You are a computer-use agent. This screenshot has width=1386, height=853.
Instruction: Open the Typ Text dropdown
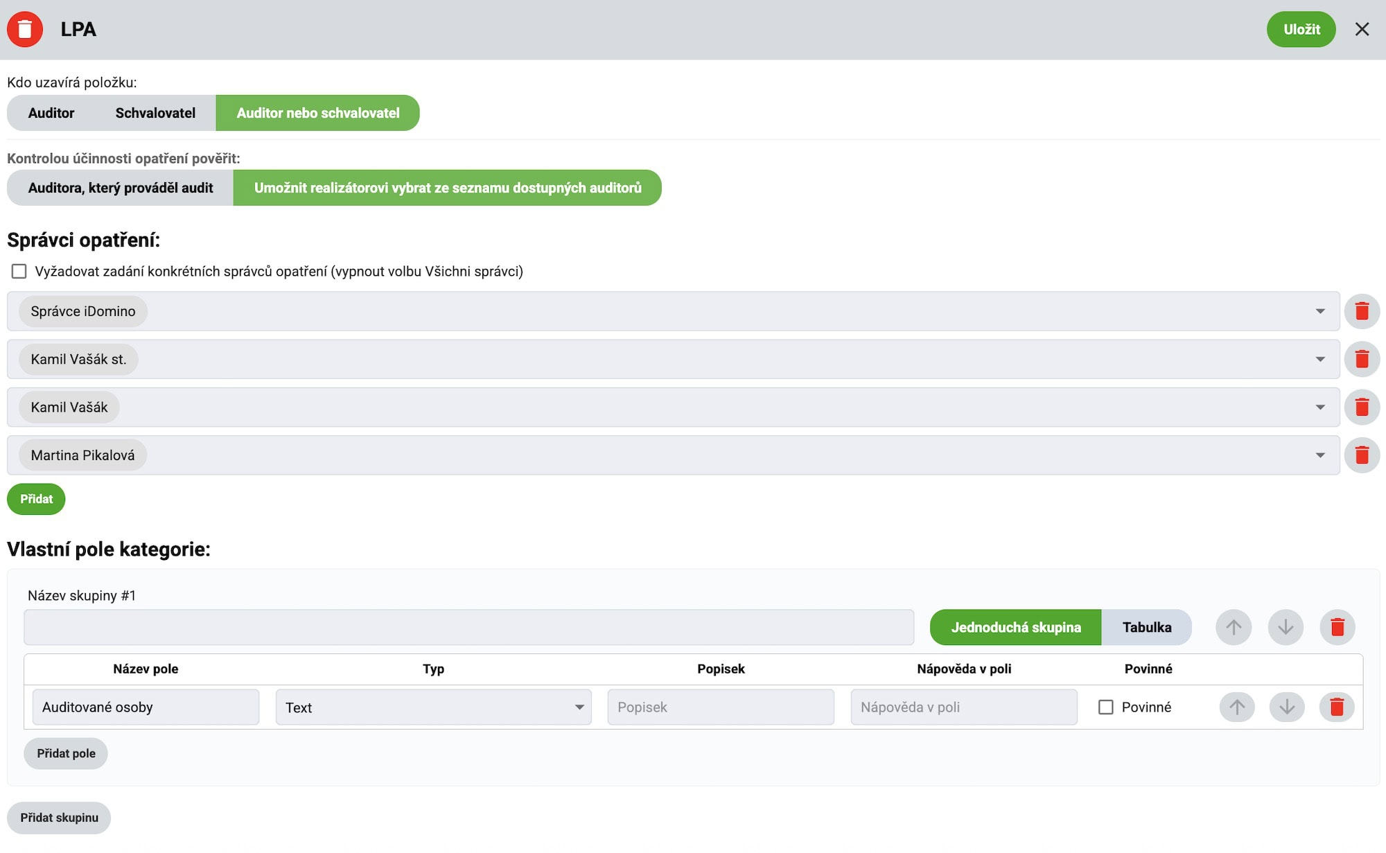tap(433, 707)
